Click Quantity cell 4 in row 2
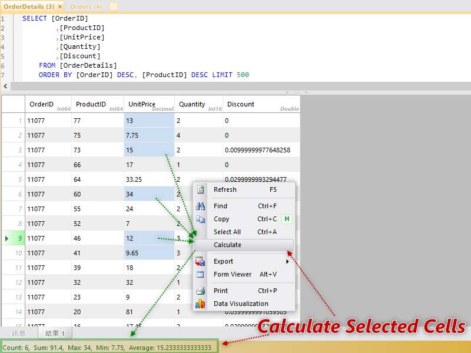The width and height of the screenshot is (471, 353). coord(198,135)
